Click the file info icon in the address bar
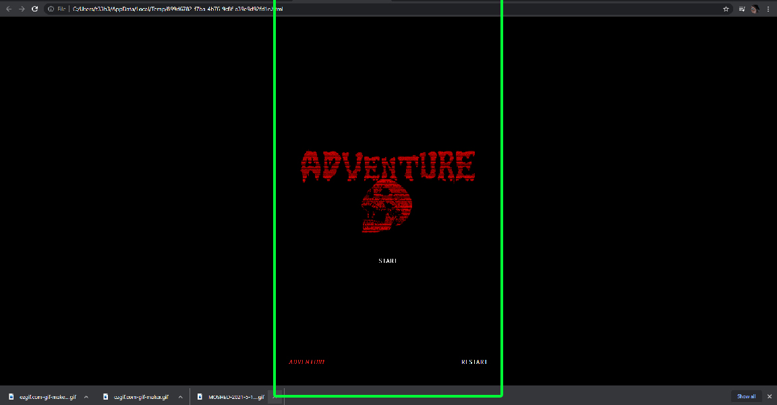The image size is (777, 405). [x=52, y=9]
